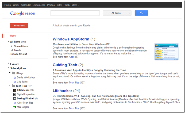This screenshot has width=185, height=113.
Task: Click the Google Reader logo
Action: point(23,13)
